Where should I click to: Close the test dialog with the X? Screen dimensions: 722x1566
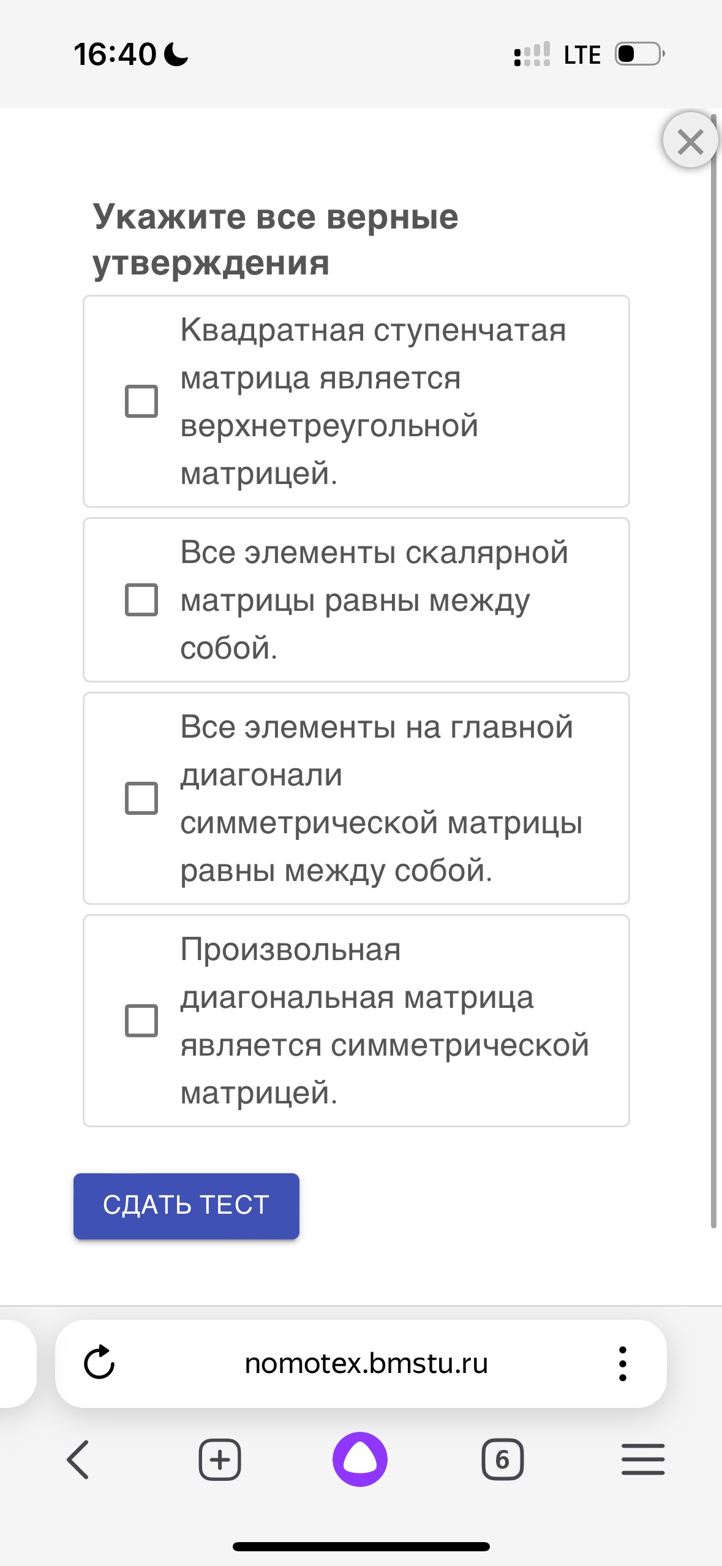click(690, 141)
